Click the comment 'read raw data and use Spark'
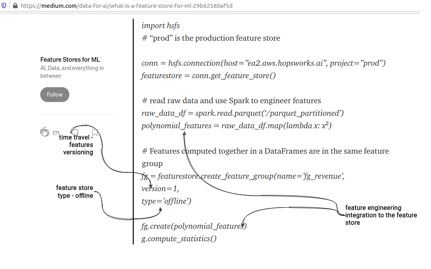The width and height of the screenshot is (431, 269). [x=231, y=101]
